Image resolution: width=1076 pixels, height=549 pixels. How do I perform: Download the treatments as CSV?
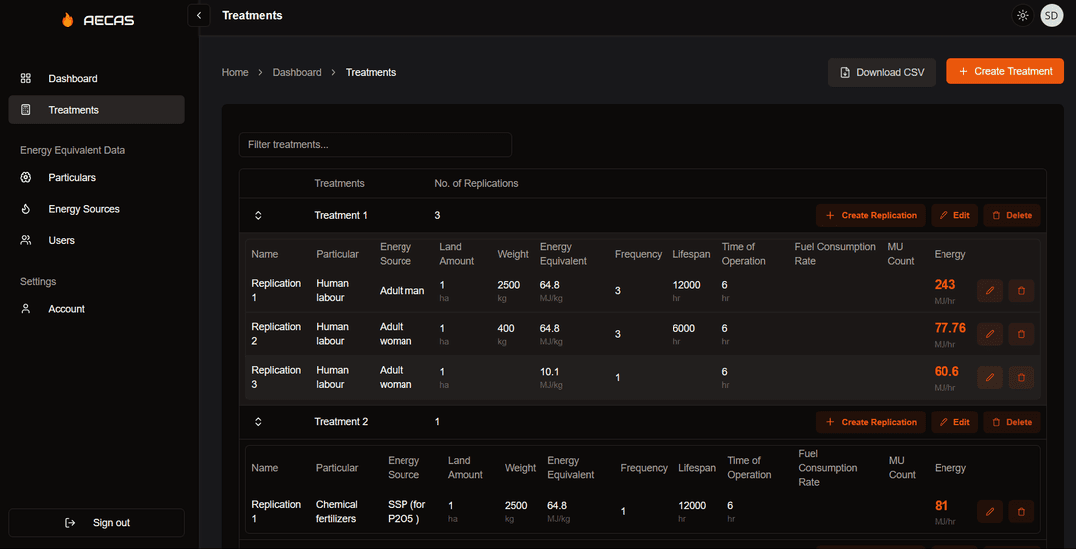pyautogui.click(x=881, y=72)
